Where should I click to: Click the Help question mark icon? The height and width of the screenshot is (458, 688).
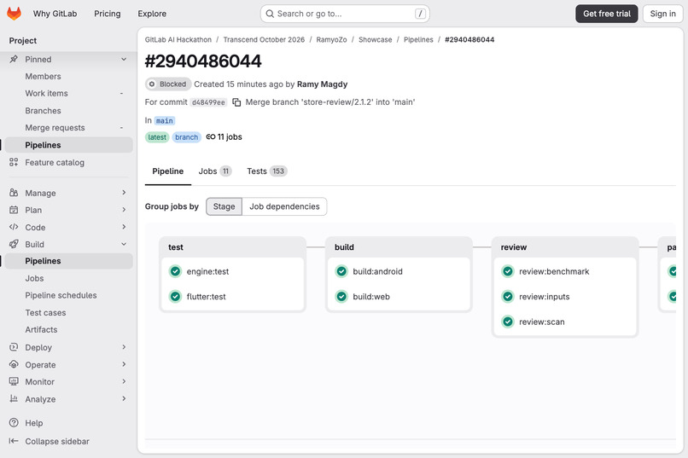click(x=14, y=423)
